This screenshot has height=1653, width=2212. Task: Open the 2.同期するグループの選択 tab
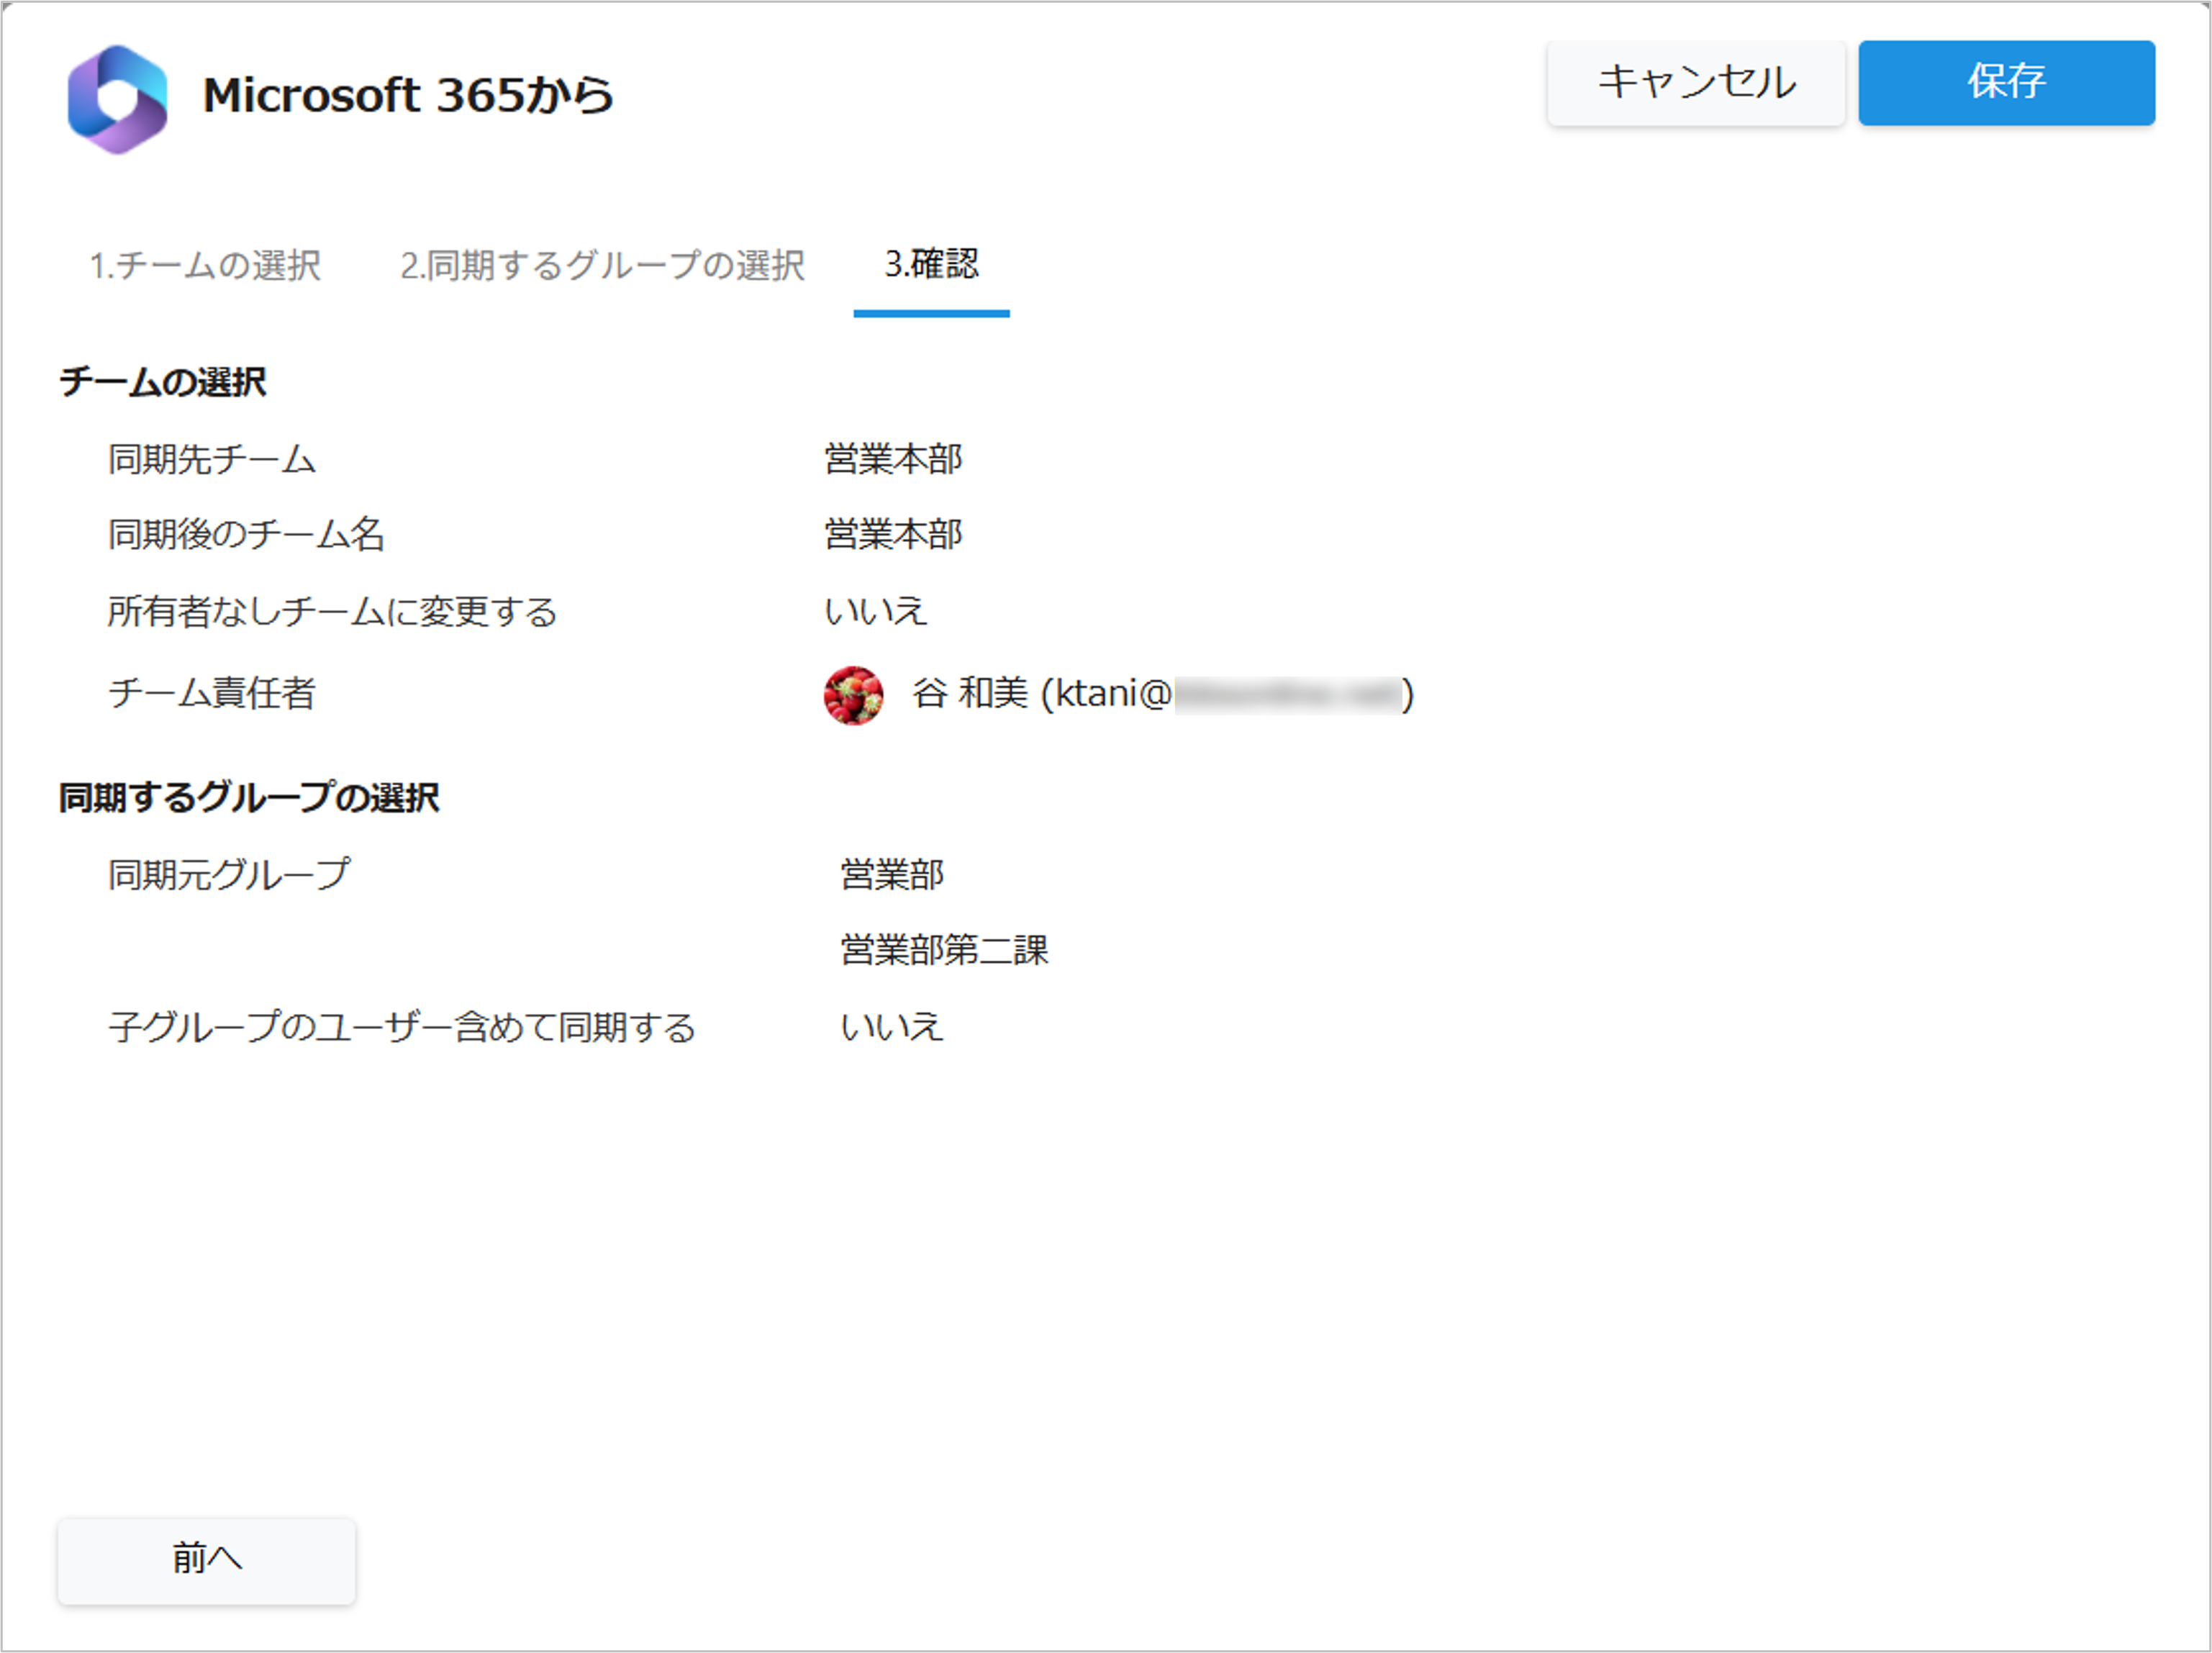click(x=602, y=265)
